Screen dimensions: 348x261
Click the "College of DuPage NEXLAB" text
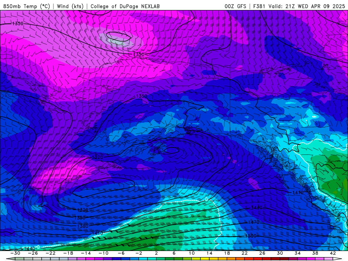tap(125, 6)
